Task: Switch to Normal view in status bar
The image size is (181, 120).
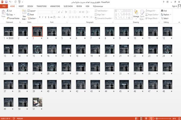Action: coord(136,118)
